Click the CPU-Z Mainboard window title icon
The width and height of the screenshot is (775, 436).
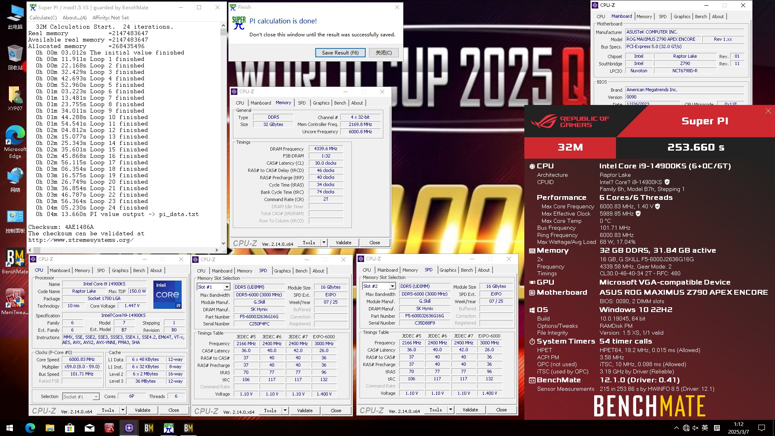(595, 5)
